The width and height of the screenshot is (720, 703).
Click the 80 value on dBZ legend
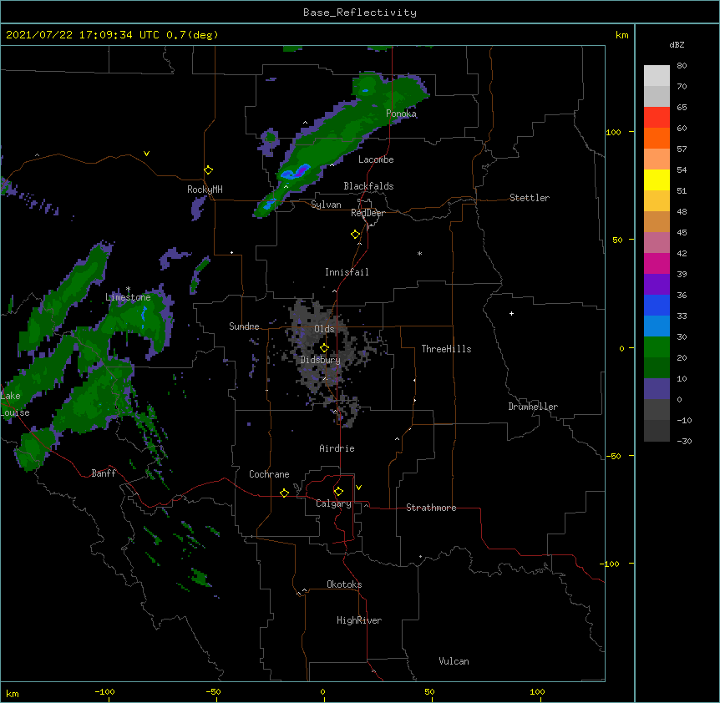pyautogui.click(x=682, y=66)
